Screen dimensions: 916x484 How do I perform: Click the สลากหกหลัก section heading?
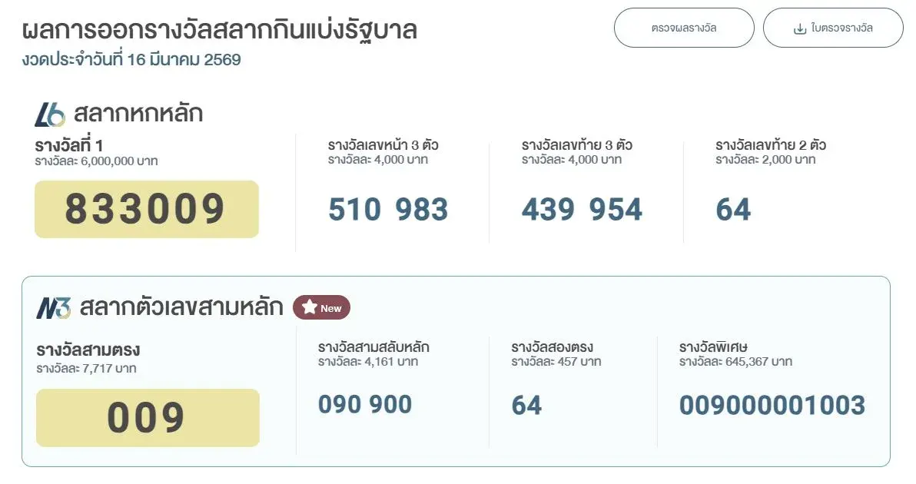pyautogui.click(x=138, y=114)
